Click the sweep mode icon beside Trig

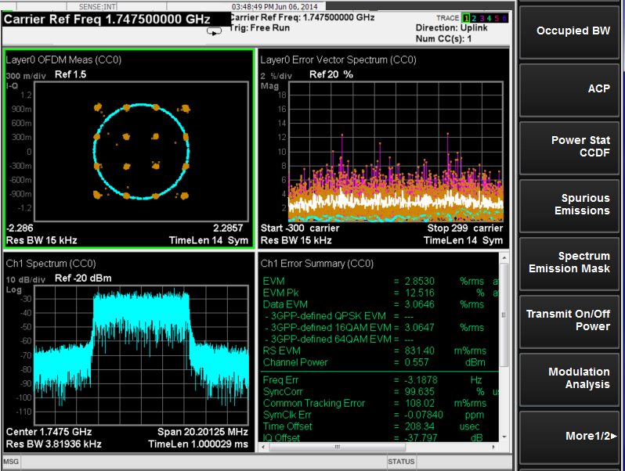(214, 31)
